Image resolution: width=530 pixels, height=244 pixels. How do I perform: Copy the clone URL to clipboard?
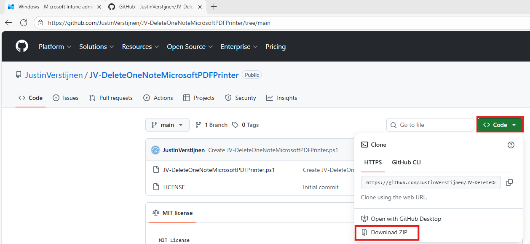click(509, 182)
